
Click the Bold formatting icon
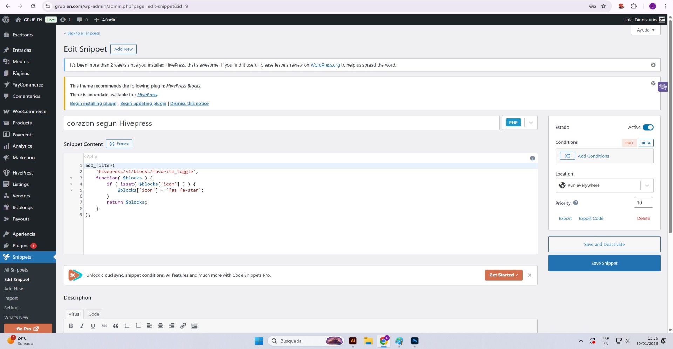(71, 326)
